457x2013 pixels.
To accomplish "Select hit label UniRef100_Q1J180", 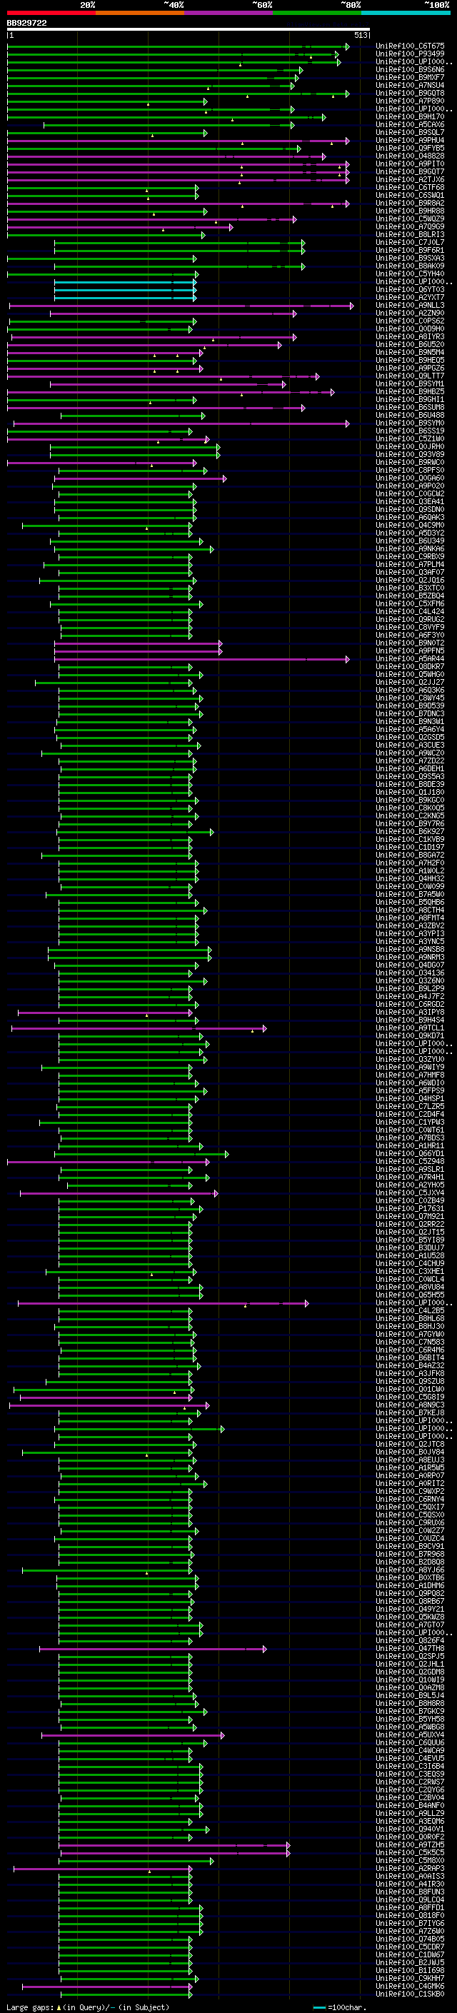I will (x=410, y=793).
